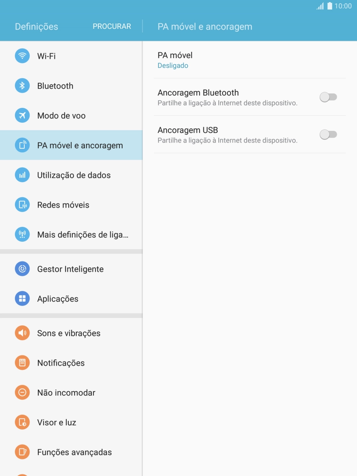Tap the Wi-Fi icon in settings list
This screenshot has height=476, width=357.
point(22,56)
